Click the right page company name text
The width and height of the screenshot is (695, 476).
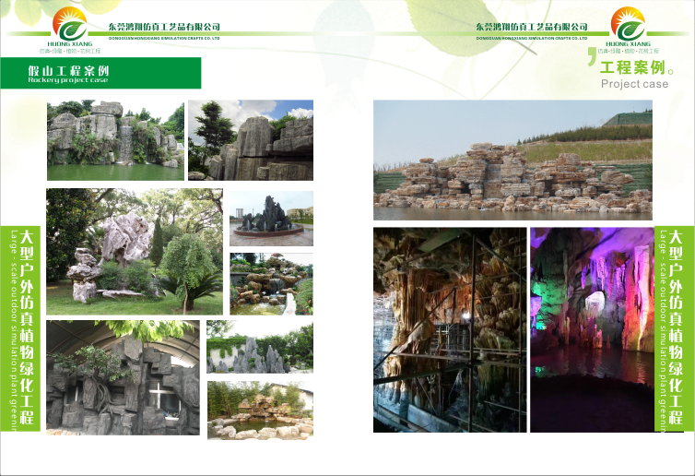[x=532, y=29]
